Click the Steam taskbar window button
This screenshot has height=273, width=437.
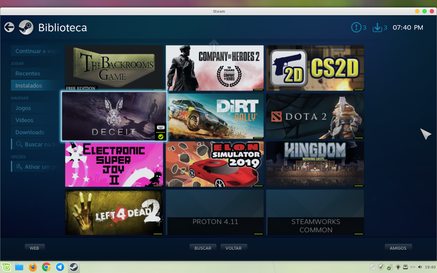73,267
